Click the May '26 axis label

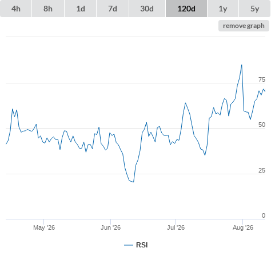tap(44, 227)
